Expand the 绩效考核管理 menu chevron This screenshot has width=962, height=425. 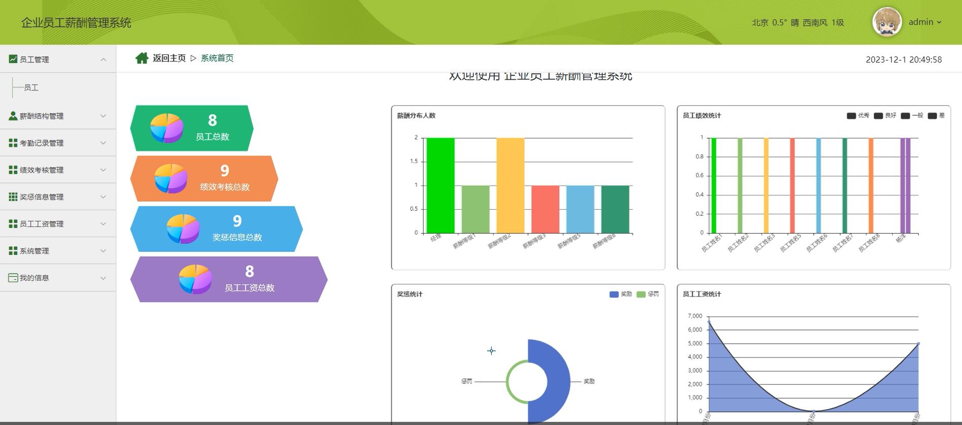[104, 170]
